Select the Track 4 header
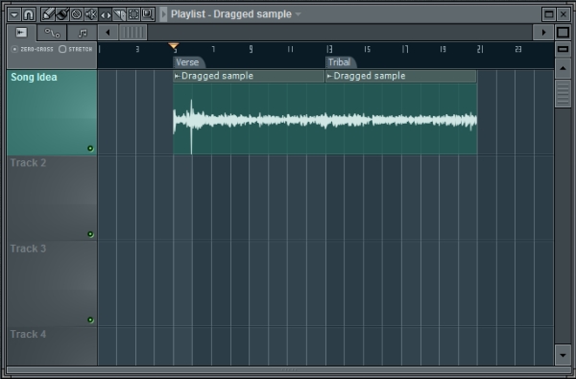This screenshot has height=379, width=576. click(x=52, y=346)
